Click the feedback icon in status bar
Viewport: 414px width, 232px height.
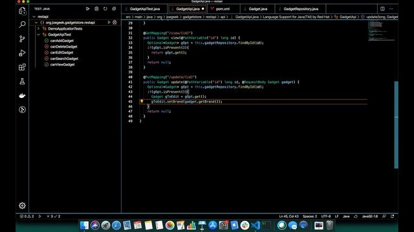point(384,217)
